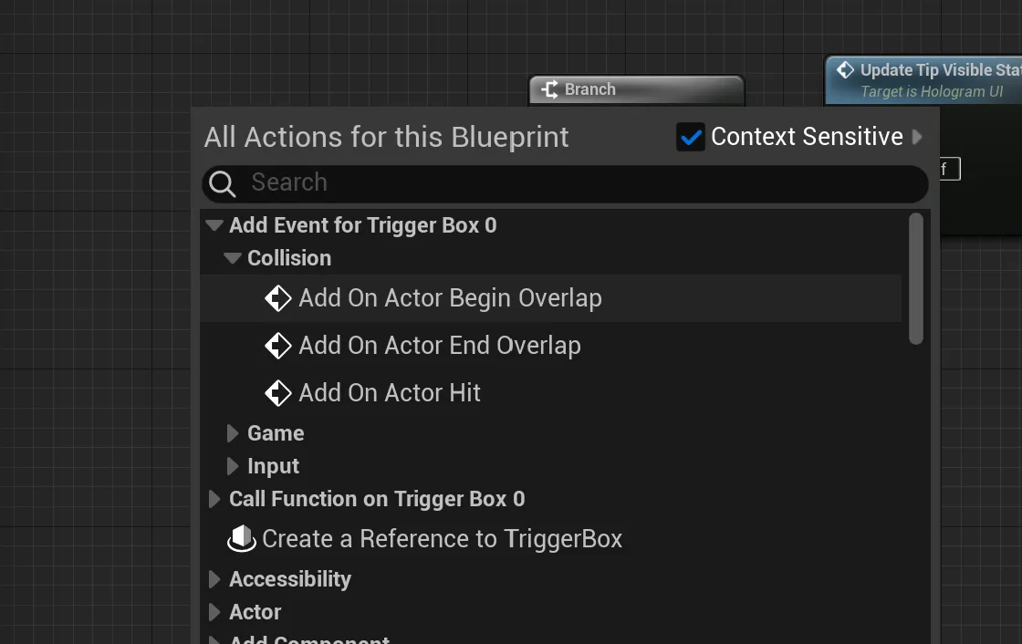Collapse the Collision category
Image resolution: width=1022 pixels, height=644 pixels.
[x=233, y=258]
